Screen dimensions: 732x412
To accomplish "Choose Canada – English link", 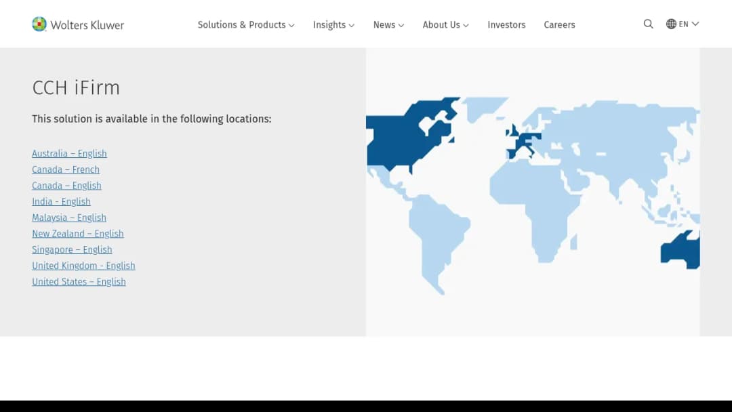I will [66, 186].
